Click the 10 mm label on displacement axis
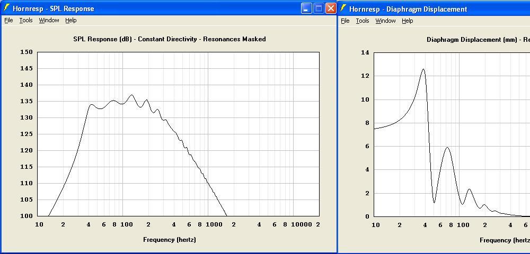The image size is (530, 254). [x=365, y=99]
